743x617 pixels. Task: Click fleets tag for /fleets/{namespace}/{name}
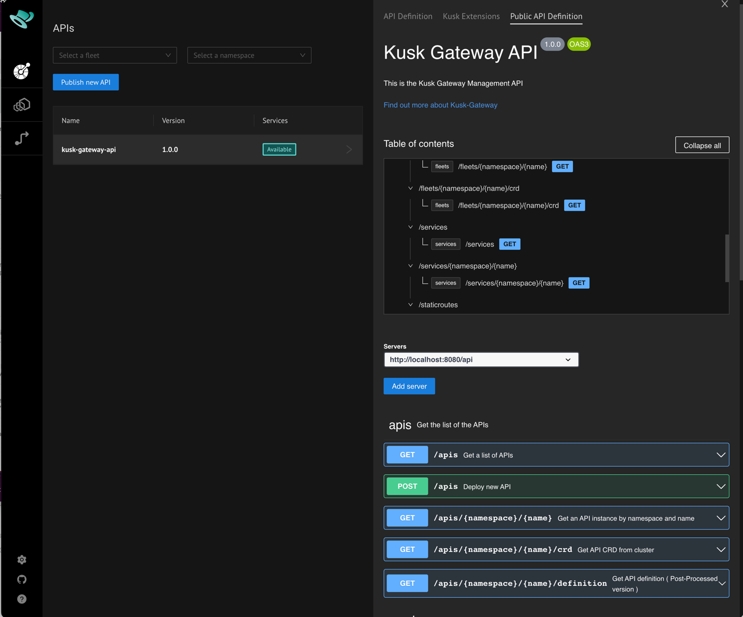tap(442, 167)
